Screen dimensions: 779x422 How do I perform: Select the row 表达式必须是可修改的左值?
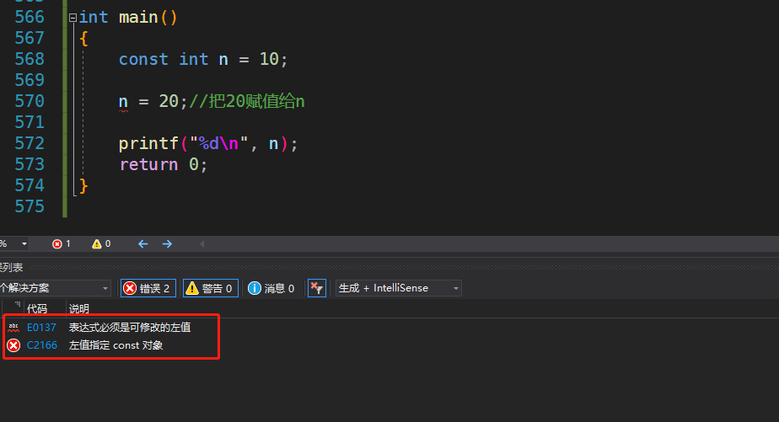tap(130, 327)
